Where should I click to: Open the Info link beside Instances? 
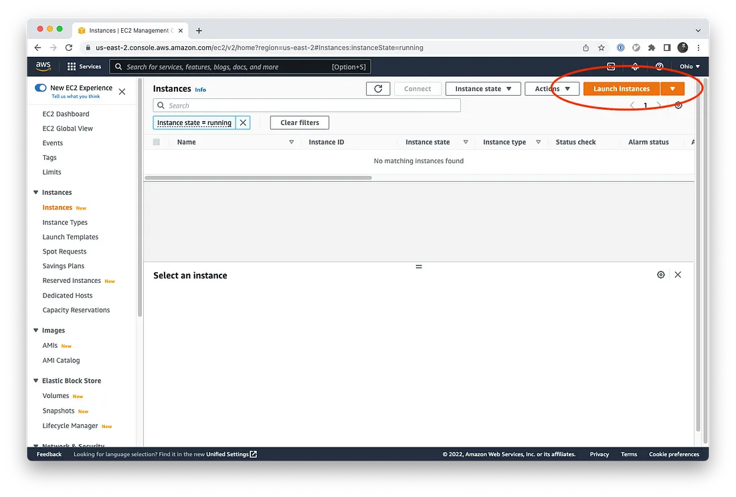pos(201,89)
